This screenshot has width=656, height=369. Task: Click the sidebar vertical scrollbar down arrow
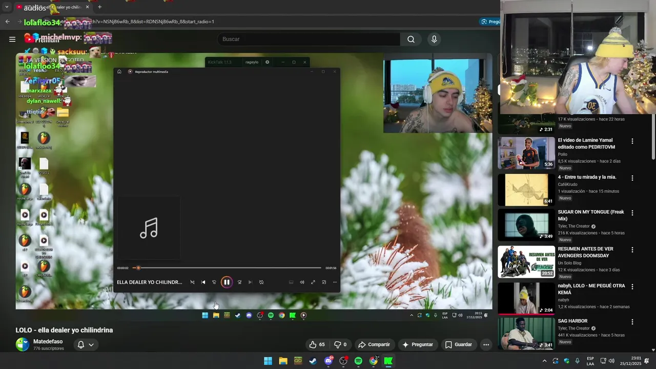653,350
